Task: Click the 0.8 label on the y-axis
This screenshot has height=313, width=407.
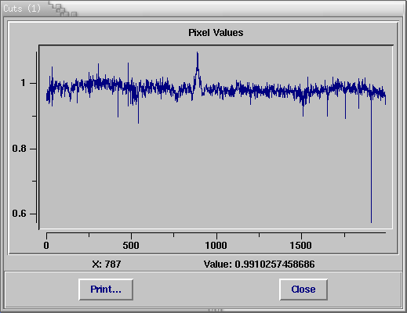Action: point(19,149)
